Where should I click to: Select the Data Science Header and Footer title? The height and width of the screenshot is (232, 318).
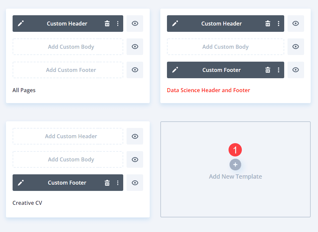coord(208,90)
